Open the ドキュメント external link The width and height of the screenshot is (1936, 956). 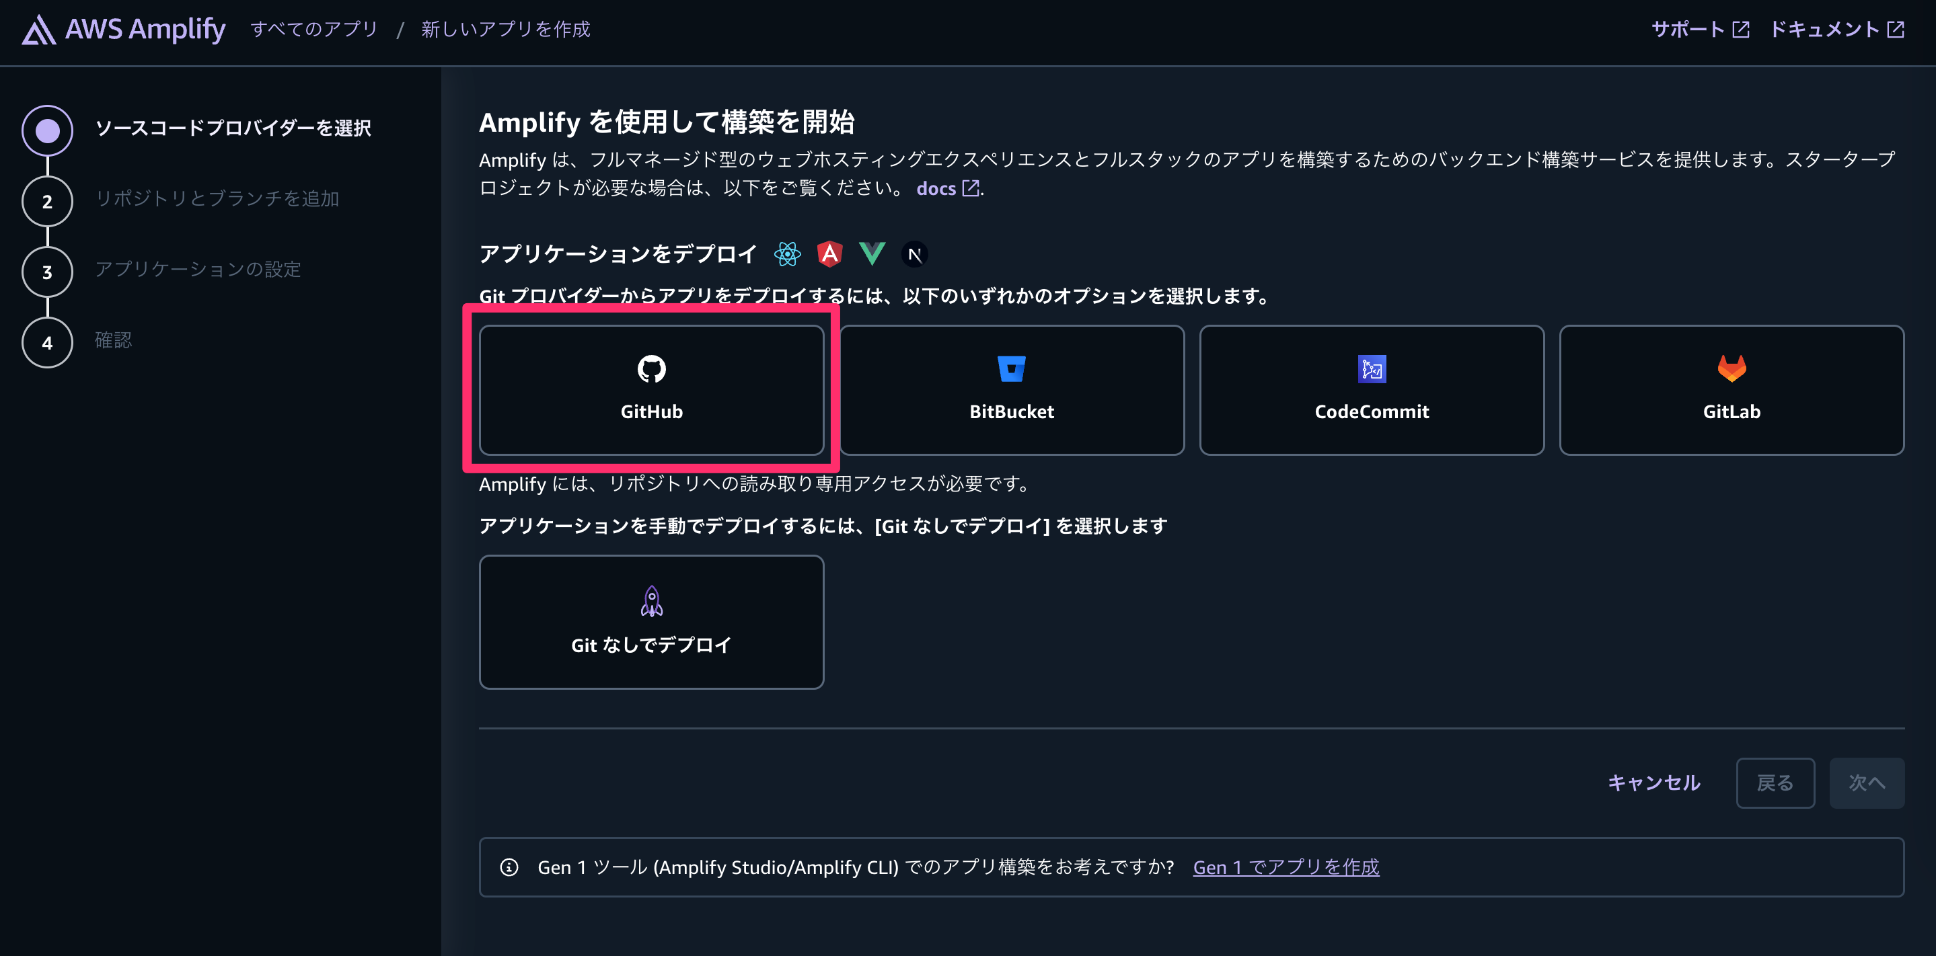click(1837, 30)
